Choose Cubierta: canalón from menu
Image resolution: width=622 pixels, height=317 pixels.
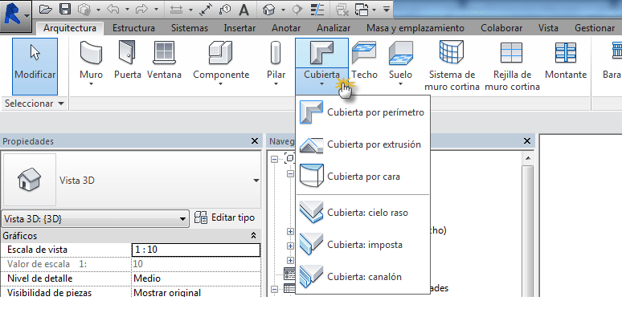(x=362, y=277)
